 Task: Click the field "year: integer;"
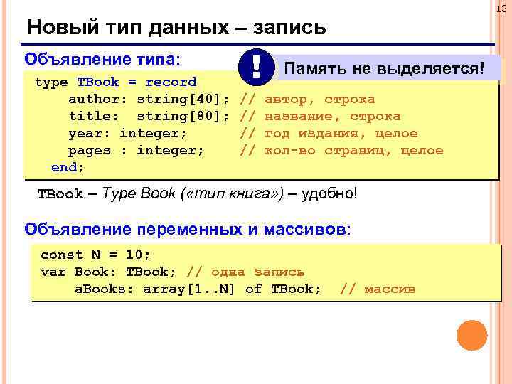[x=127, y=133]
